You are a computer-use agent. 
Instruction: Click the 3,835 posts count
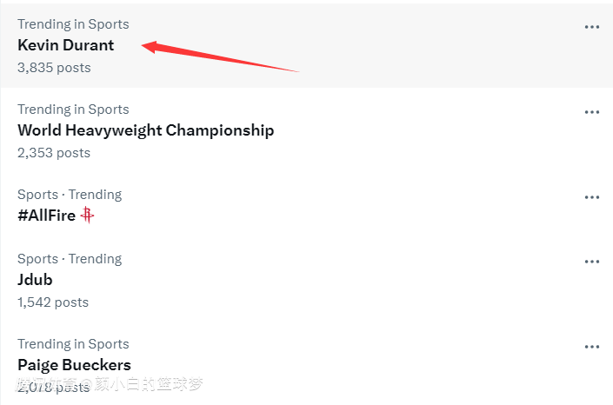pos(54,68)
